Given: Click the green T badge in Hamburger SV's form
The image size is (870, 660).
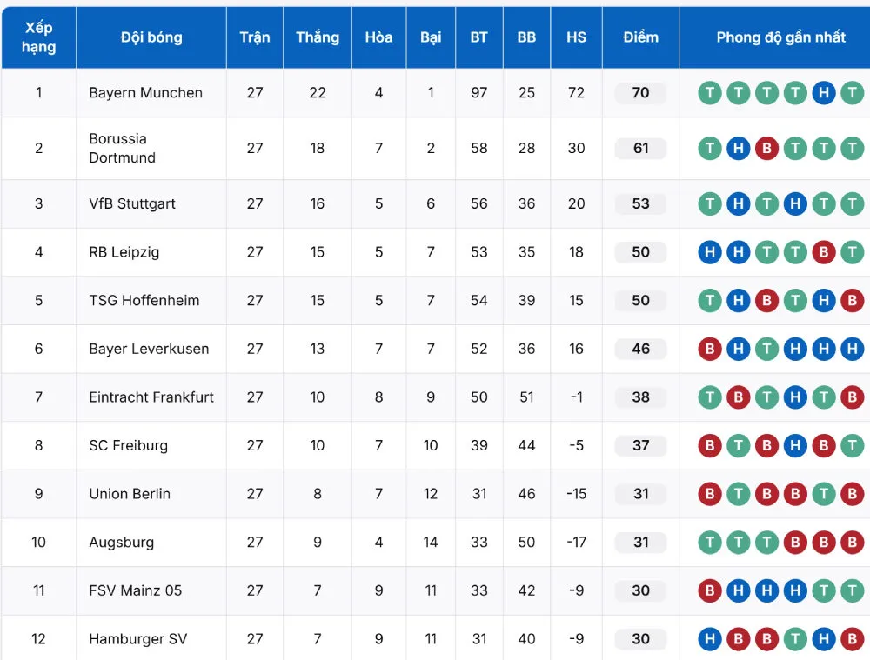Looking at the screenshot, I should [794, 639].
